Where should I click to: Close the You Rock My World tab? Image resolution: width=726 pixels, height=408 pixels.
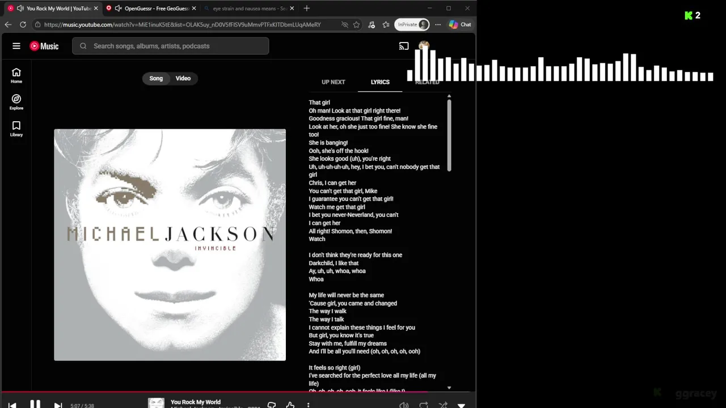(96, 8)
